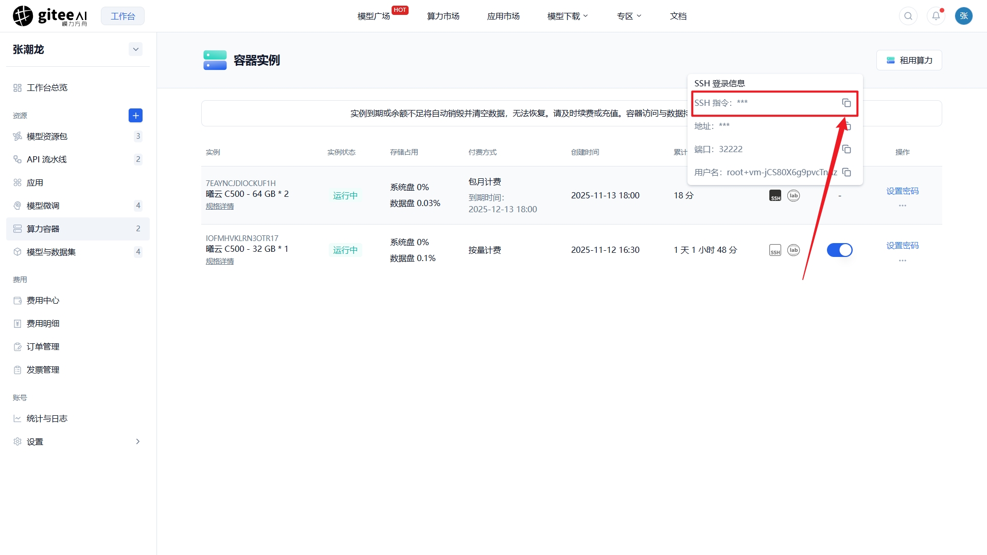This screenshot has height=555, width=987.
Task: Open JupyterLab for instance 7EAYNCJDIOCKUF1H
Action: click(x=794, y=196)
